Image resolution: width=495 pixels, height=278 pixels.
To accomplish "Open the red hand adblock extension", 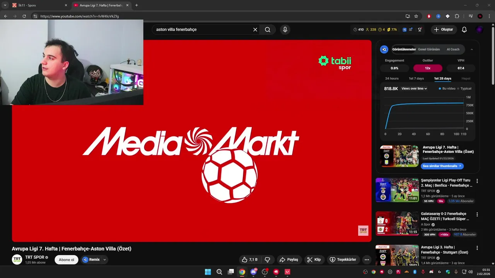I will point(429,16).
